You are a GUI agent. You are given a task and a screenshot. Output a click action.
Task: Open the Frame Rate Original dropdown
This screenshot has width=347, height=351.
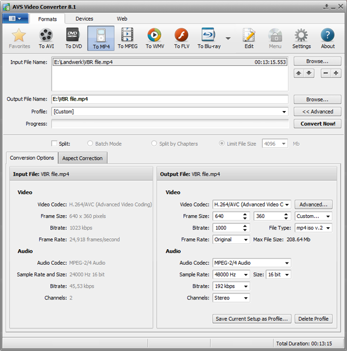[231, 239]
